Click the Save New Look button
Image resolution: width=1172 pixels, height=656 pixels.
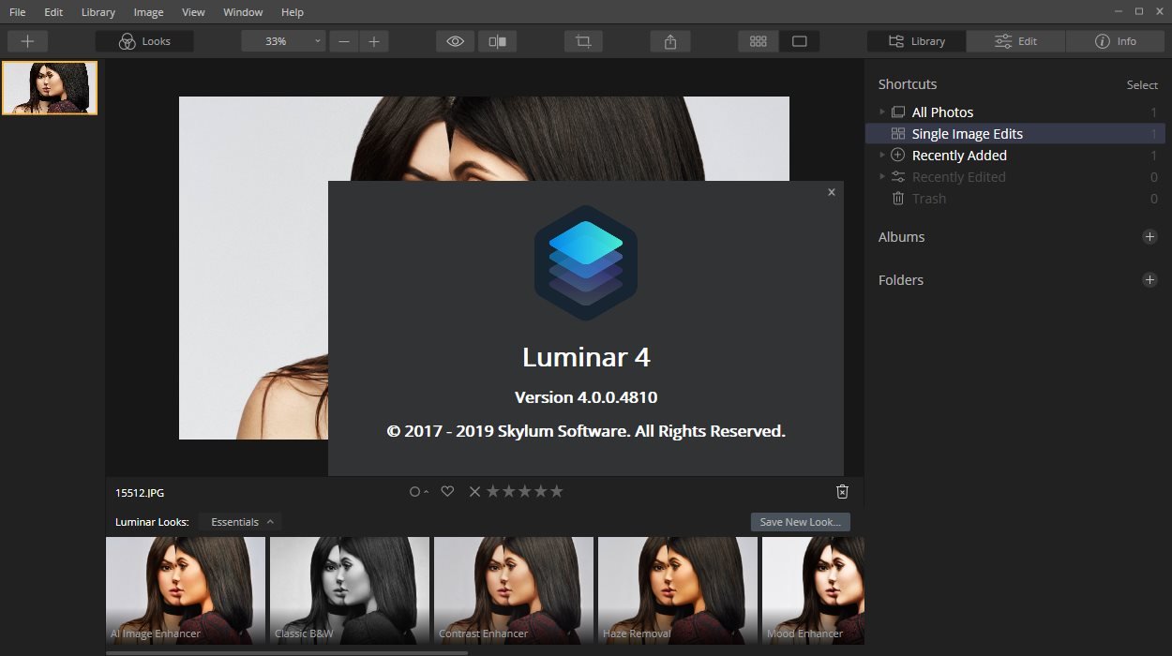(x=800, y=522)
